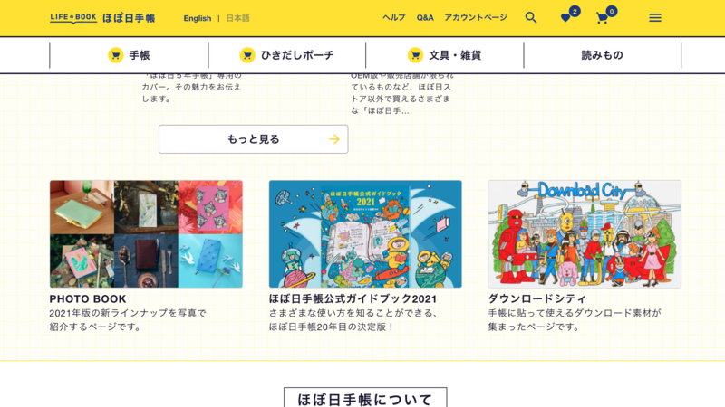Click the LIFE BOOK ほぼ日手帳 logo
725x407 pixels.
(102, 18)
